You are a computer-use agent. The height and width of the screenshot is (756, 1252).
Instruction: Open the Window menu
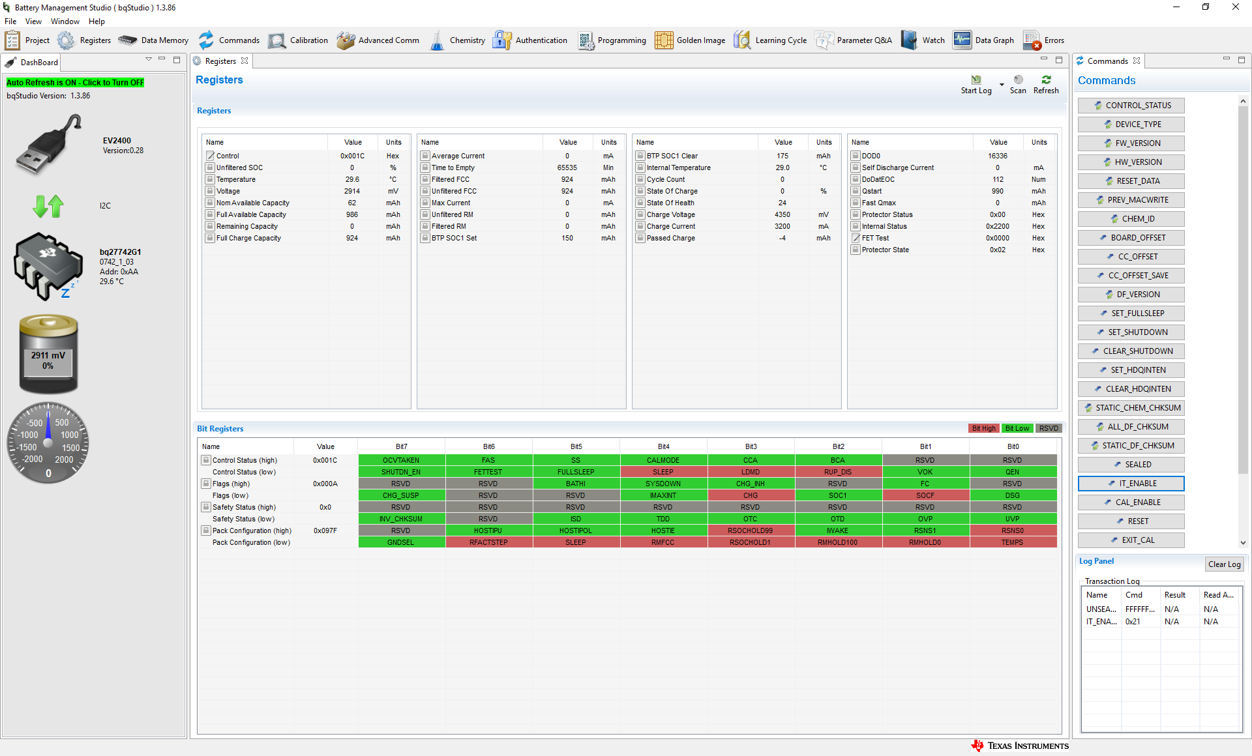coord(65,22)
